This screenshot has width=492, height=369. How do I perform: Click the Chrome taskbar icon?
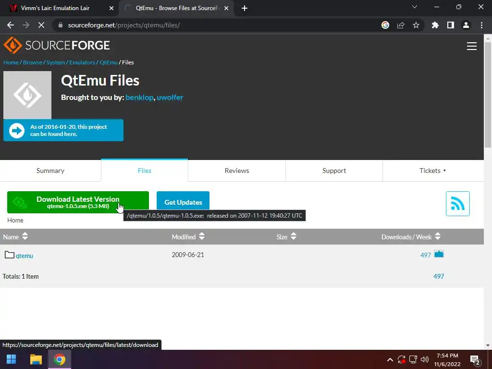(x=59, y=359)
